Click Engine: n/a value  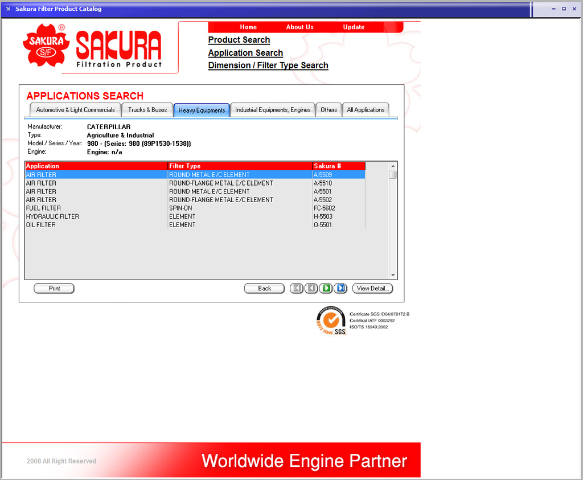point(105,152)
